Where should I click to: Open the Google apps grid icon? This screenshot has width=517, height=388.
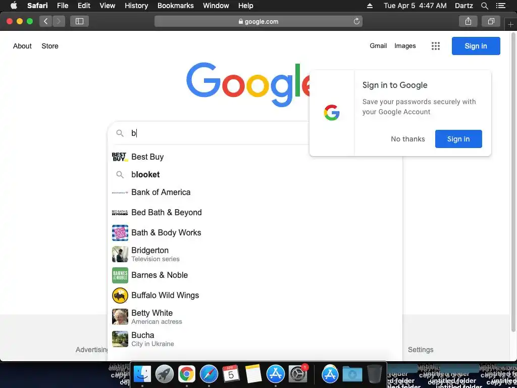pyautogui.click(x=436, y=46)
